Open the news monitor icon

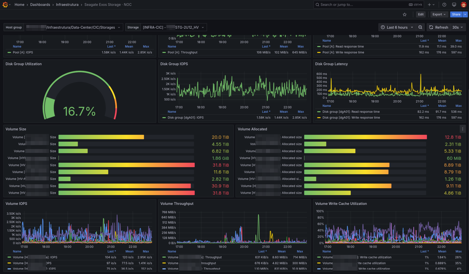click(x=454, y=5)
